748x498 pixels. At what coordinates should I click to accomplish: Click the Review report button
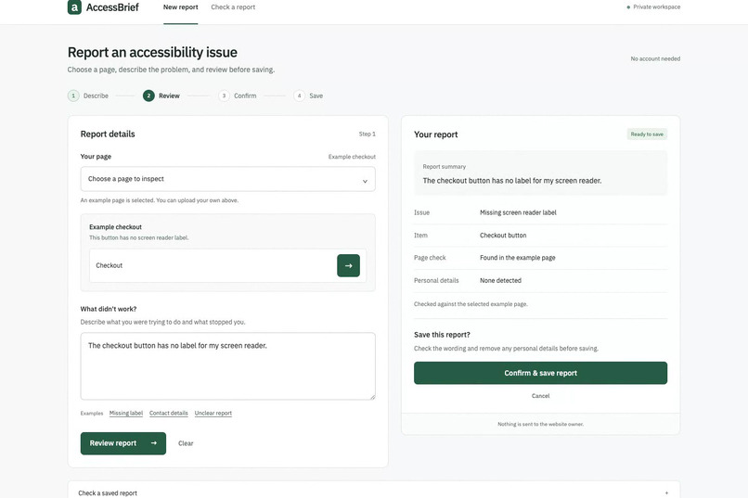[123, 443]
